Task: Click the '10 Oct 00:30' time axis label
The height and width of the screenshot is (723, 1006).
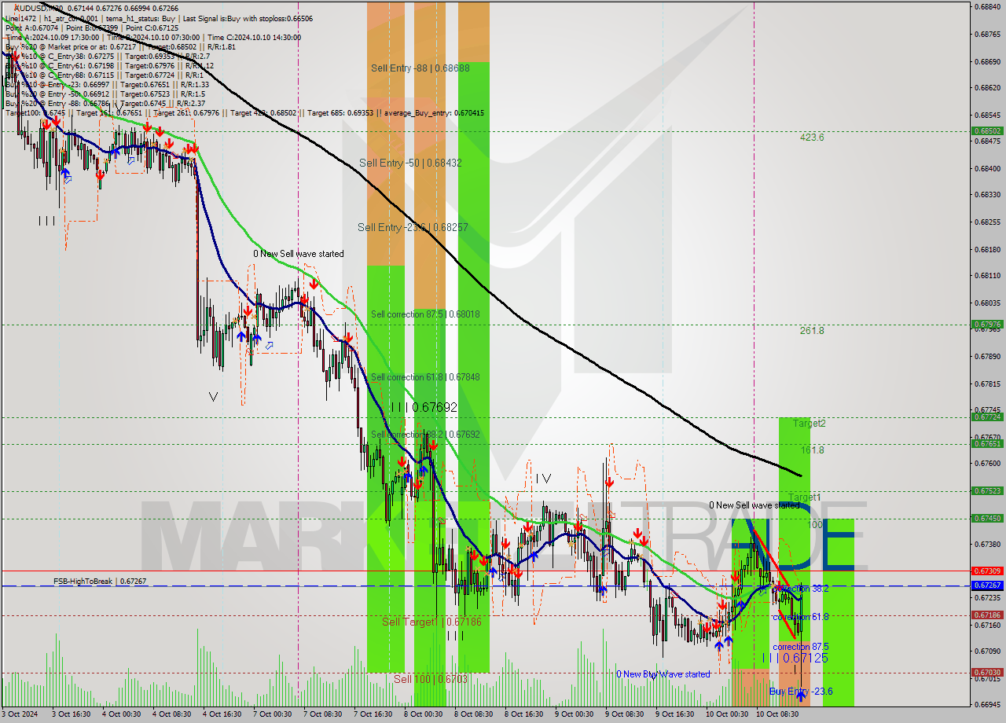Action: pos(726,714)
